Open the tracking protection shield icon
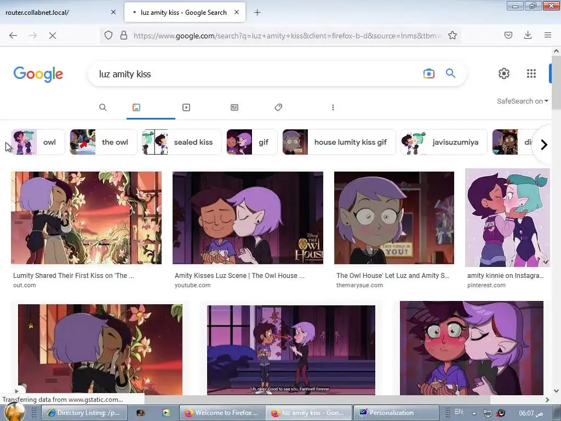Viewport: 561px width, 421px height. 108,36
